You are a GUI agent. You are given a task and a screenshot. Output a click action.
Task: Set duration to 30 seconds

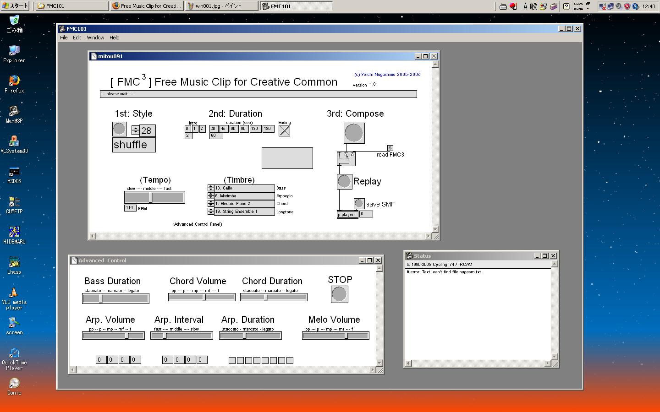point(213,129)
